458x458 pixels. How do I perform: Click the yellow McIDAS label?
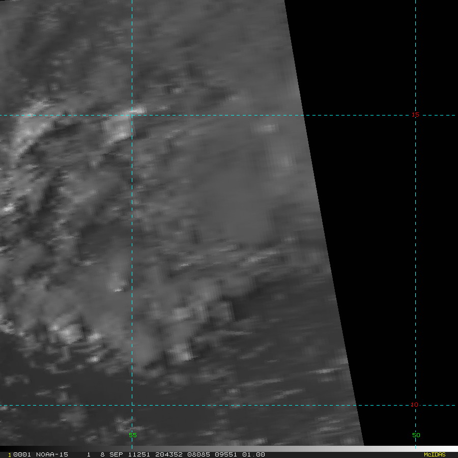(x=435, y=454)
